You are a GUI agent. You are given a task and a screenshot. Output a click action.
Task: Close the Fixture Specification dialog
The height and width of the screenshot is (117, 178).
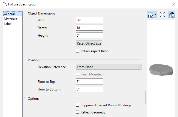click(x=173, y=4)
